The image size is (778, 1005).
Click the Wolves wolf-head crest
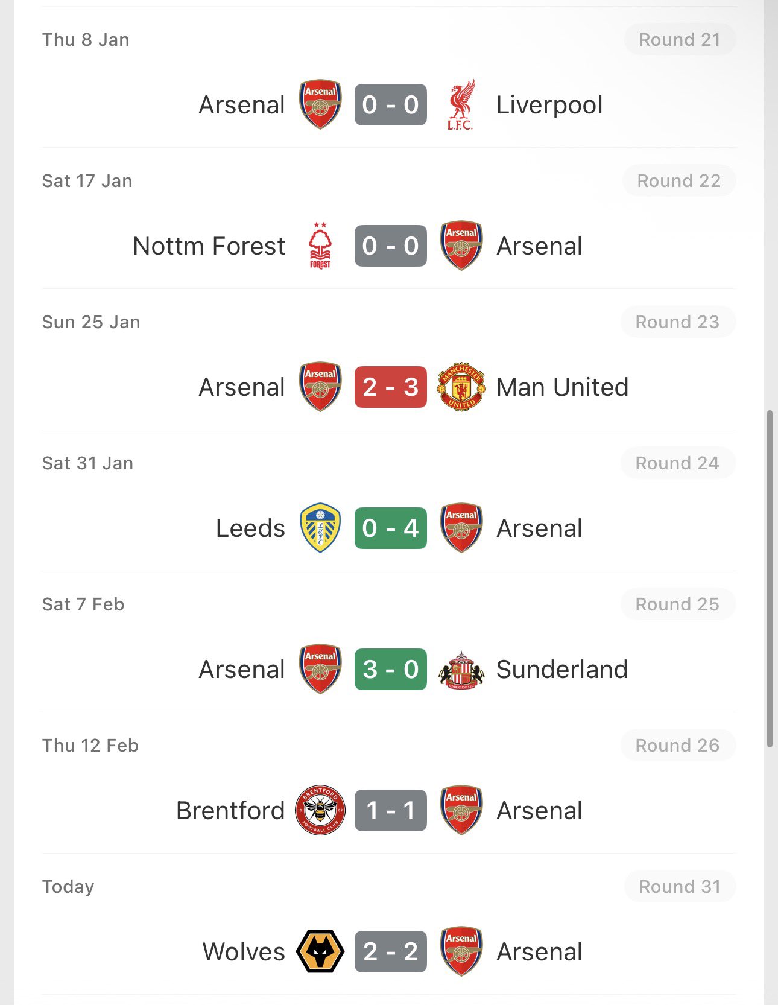pyautogui.click(x=320, y=952)
